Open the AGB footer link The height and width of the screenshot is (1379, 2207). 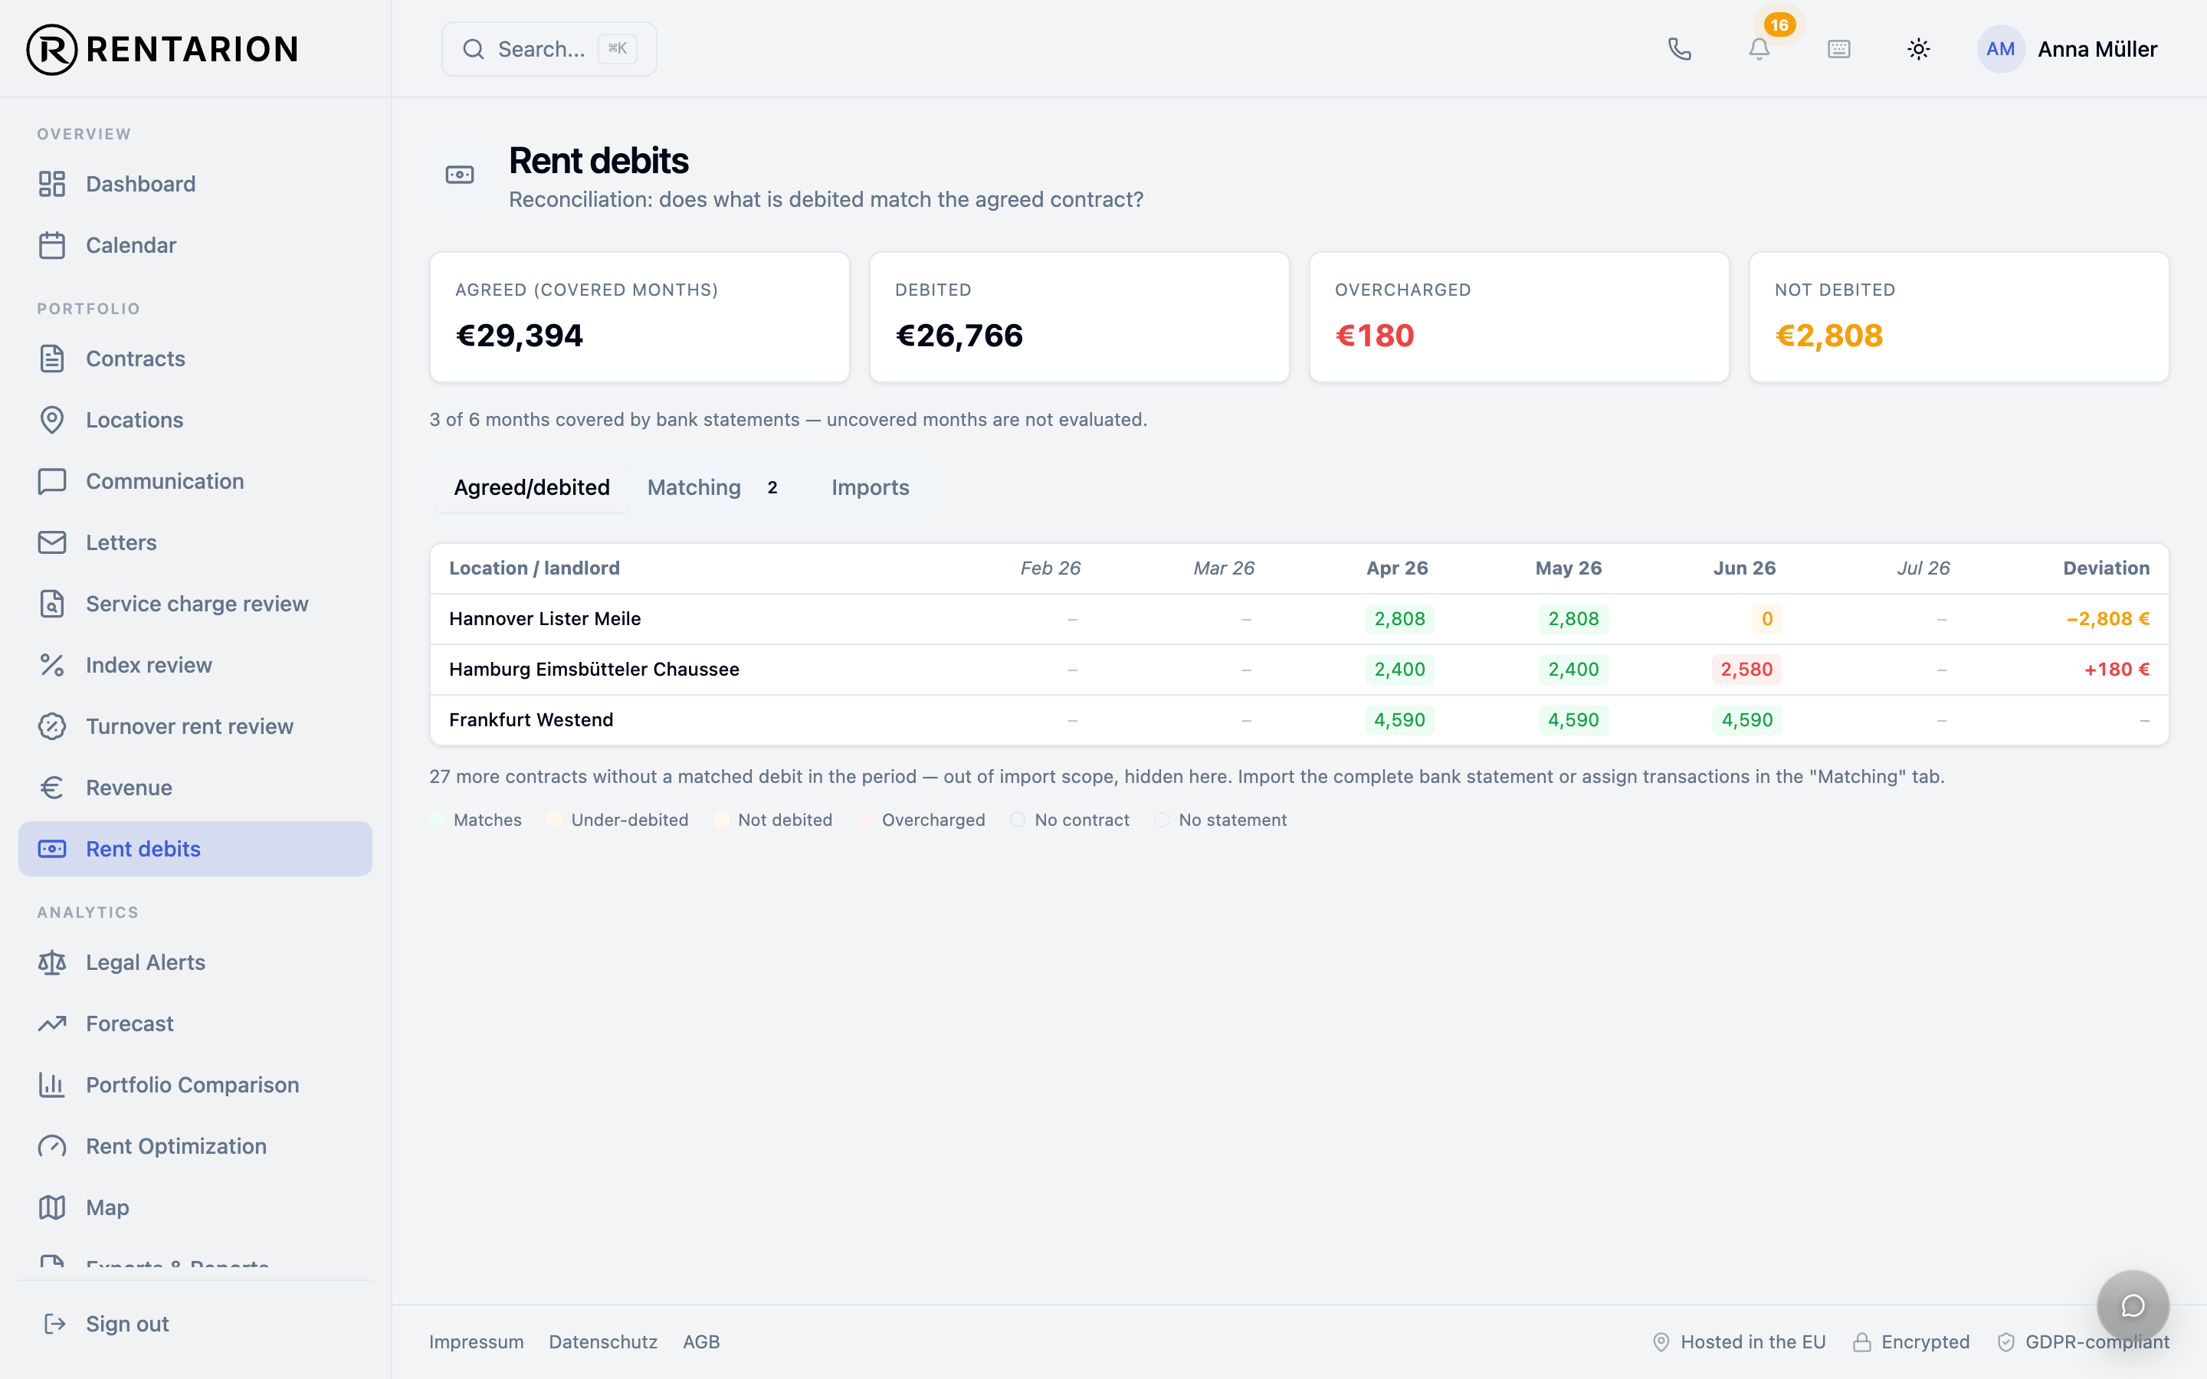[701, 1341]
